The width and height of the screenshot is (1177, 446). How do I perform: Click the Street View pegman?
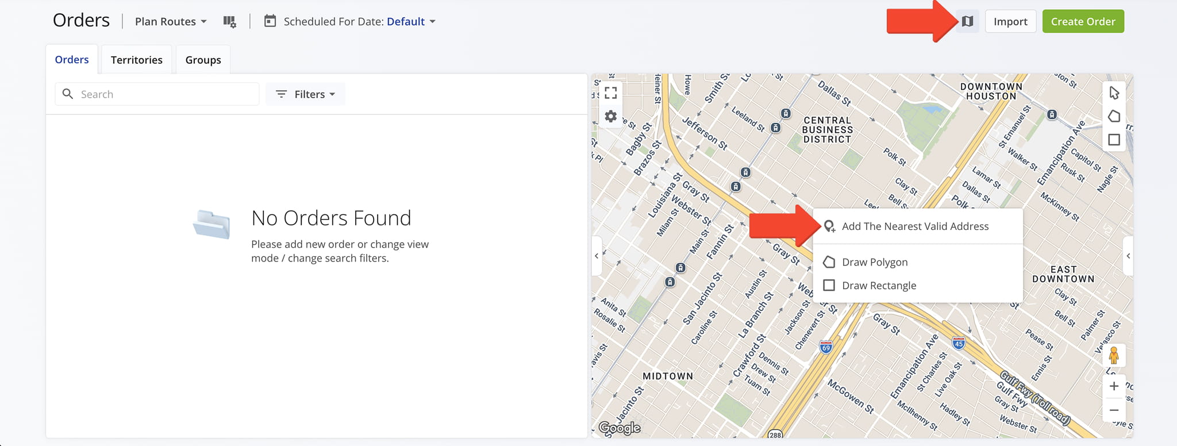tap(1114, 356)
